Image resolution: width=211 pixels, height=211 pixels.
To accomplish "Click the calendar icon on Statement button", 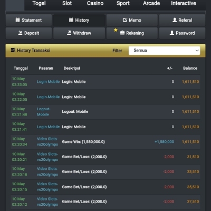I will [18, 20].
